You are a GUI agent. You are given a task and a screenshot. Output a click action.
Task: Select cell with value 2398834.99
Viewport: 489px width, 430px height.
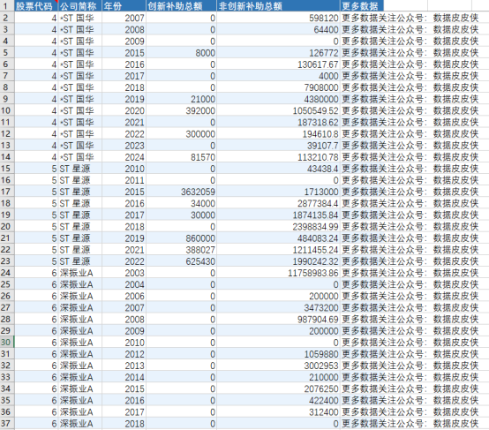[x=278, y=227]
